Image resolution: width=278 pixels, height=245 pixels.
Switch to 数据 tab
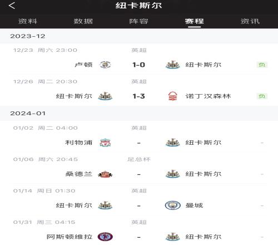[83, 21]
